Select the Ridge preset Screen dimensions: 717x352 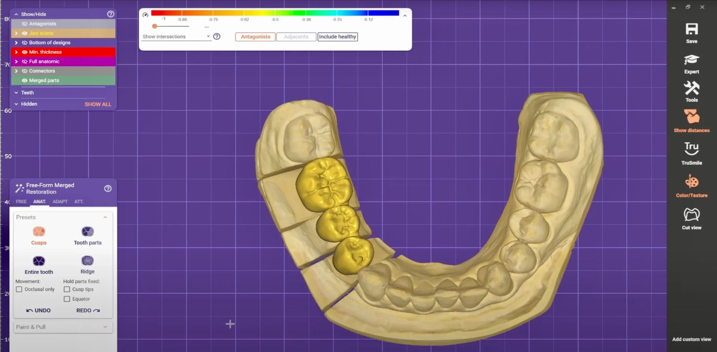(87, 261)
